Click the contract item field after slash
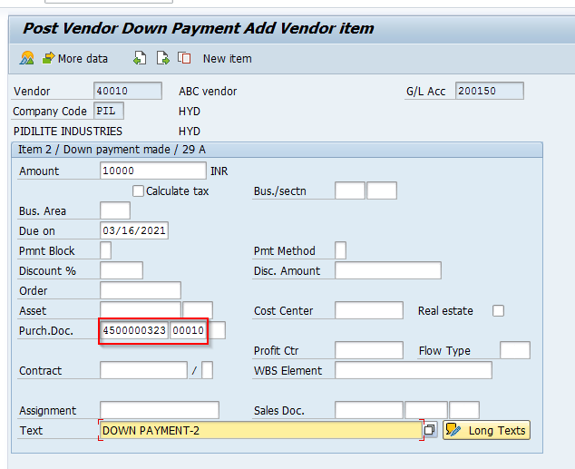 tap(207, 370)
